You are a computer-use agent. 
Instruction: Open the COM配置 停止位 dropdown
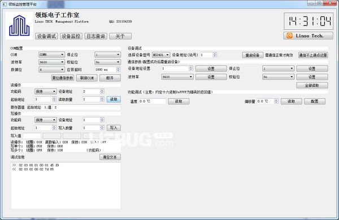click(x=107, y=55)
